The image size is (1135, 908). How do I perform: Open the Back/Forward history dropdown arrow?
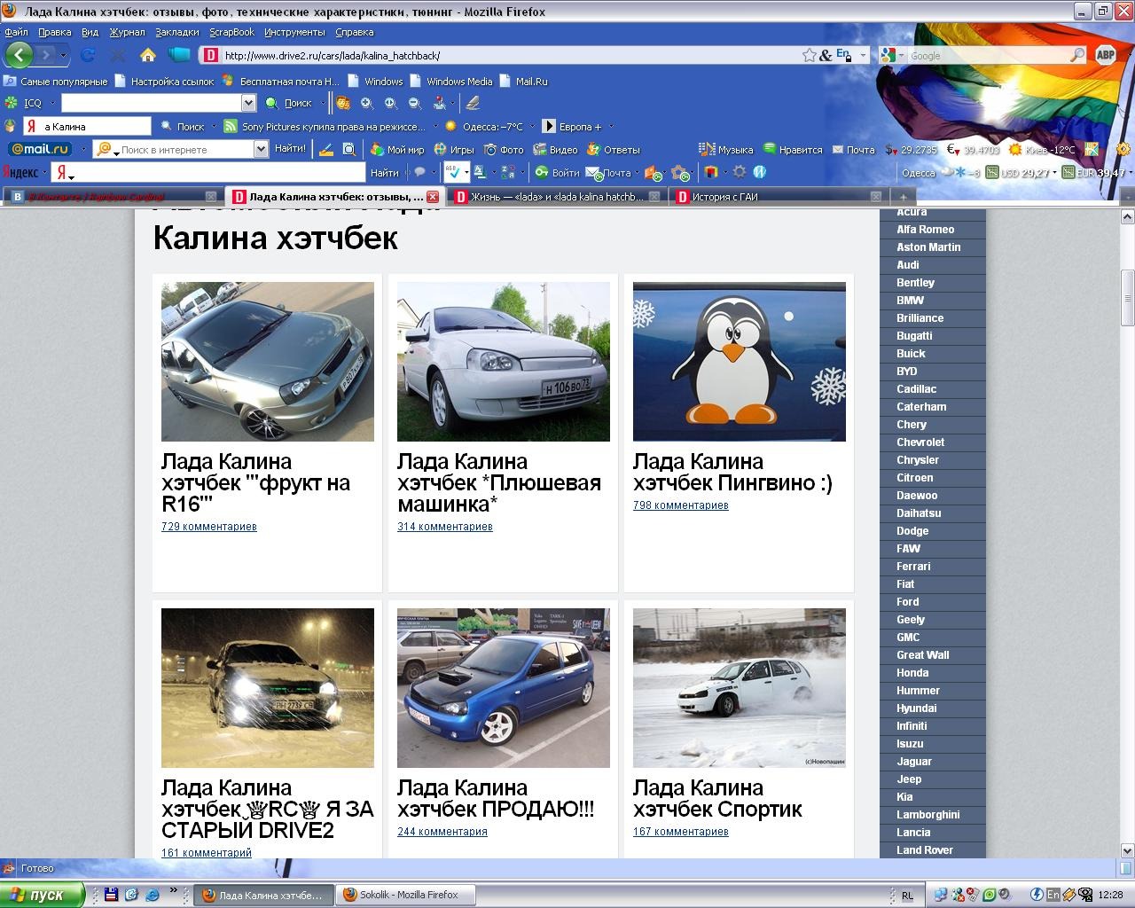[63, 55]
